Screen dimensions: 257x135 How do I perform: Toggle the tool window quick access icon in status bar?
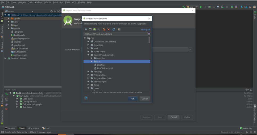(2, 132)
